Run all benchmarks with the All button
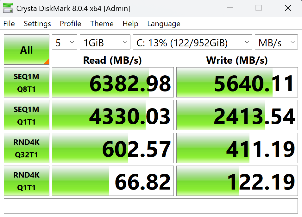Screen dimensions: 302x217 27,50
